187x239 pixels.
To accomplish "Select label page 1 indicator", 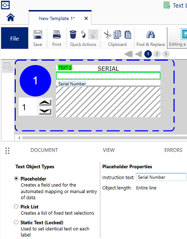I will tap(148, 54).
